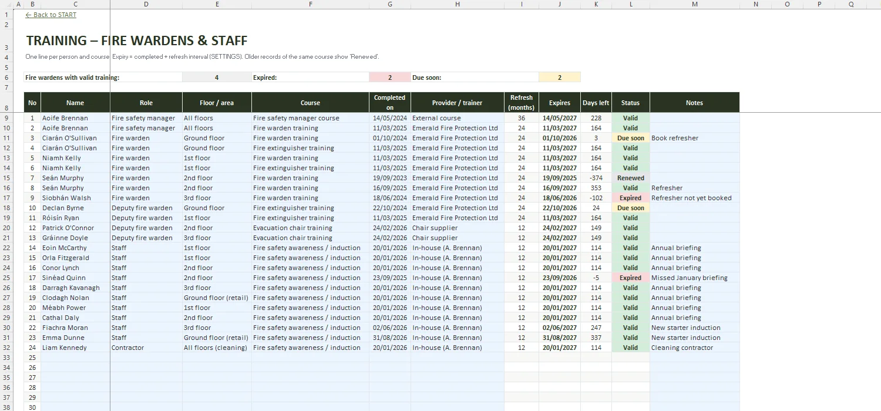
Task: Click the Days left header cell
Action: click(596, 102)
